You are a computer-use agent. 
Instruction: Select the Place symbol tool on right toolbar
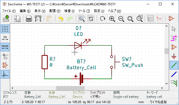coord(174,47)
